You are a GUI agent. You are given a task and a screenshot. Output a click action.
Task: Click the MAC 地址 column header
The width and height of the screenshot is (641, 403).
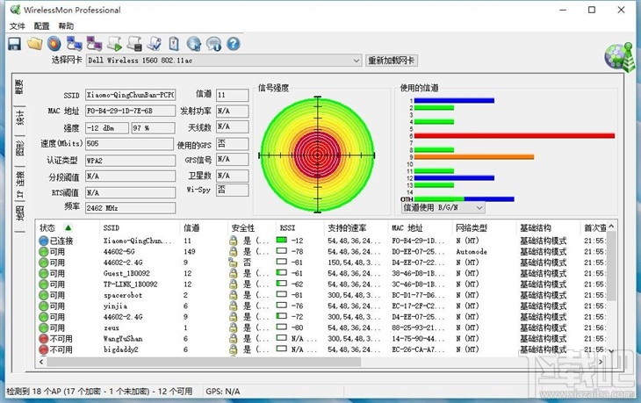click(421, 227)
